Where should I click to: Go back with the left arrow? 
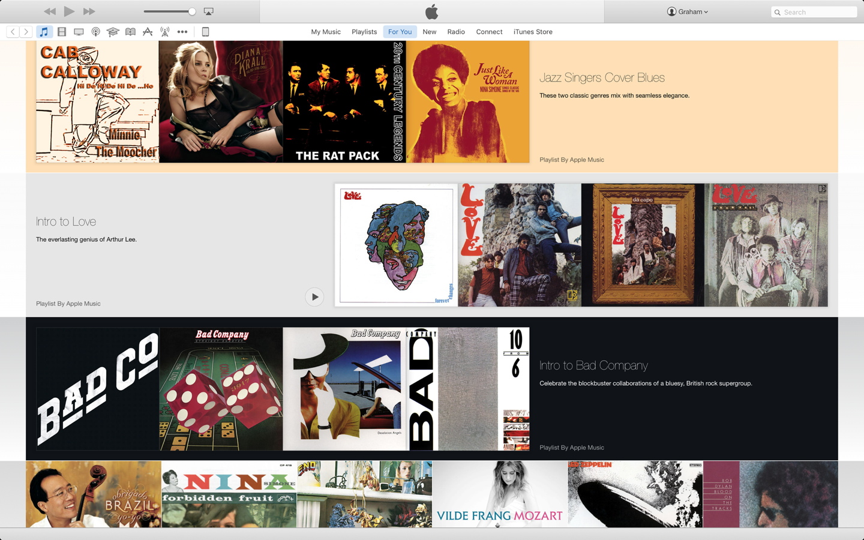[13, 32]
